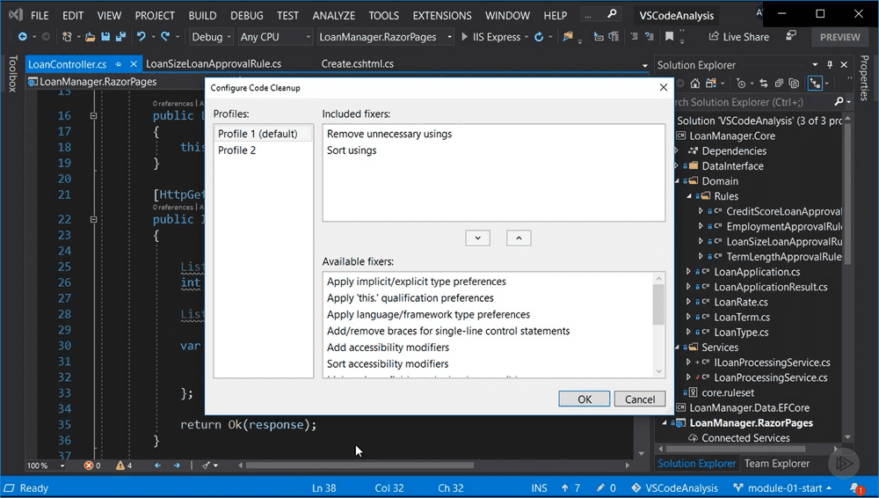Select Apply 'this.' qualification preferences fixer

pos(410,298)
